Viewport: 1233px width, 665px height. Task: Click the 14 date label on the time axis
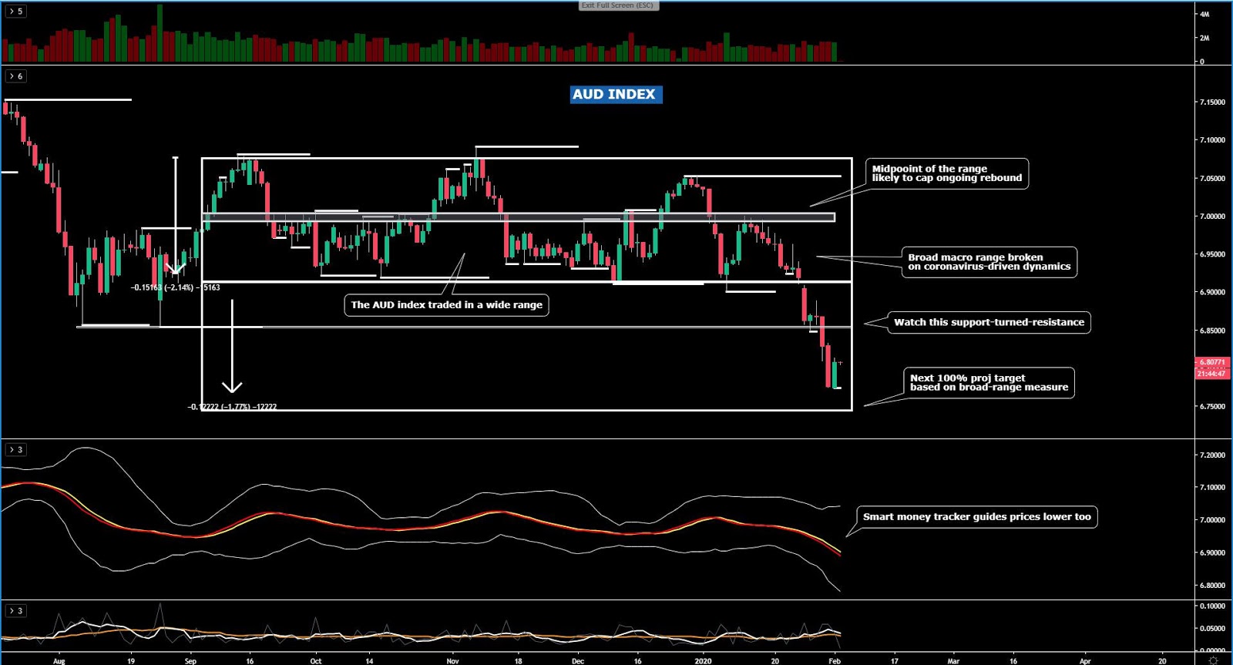pos(369,661)
